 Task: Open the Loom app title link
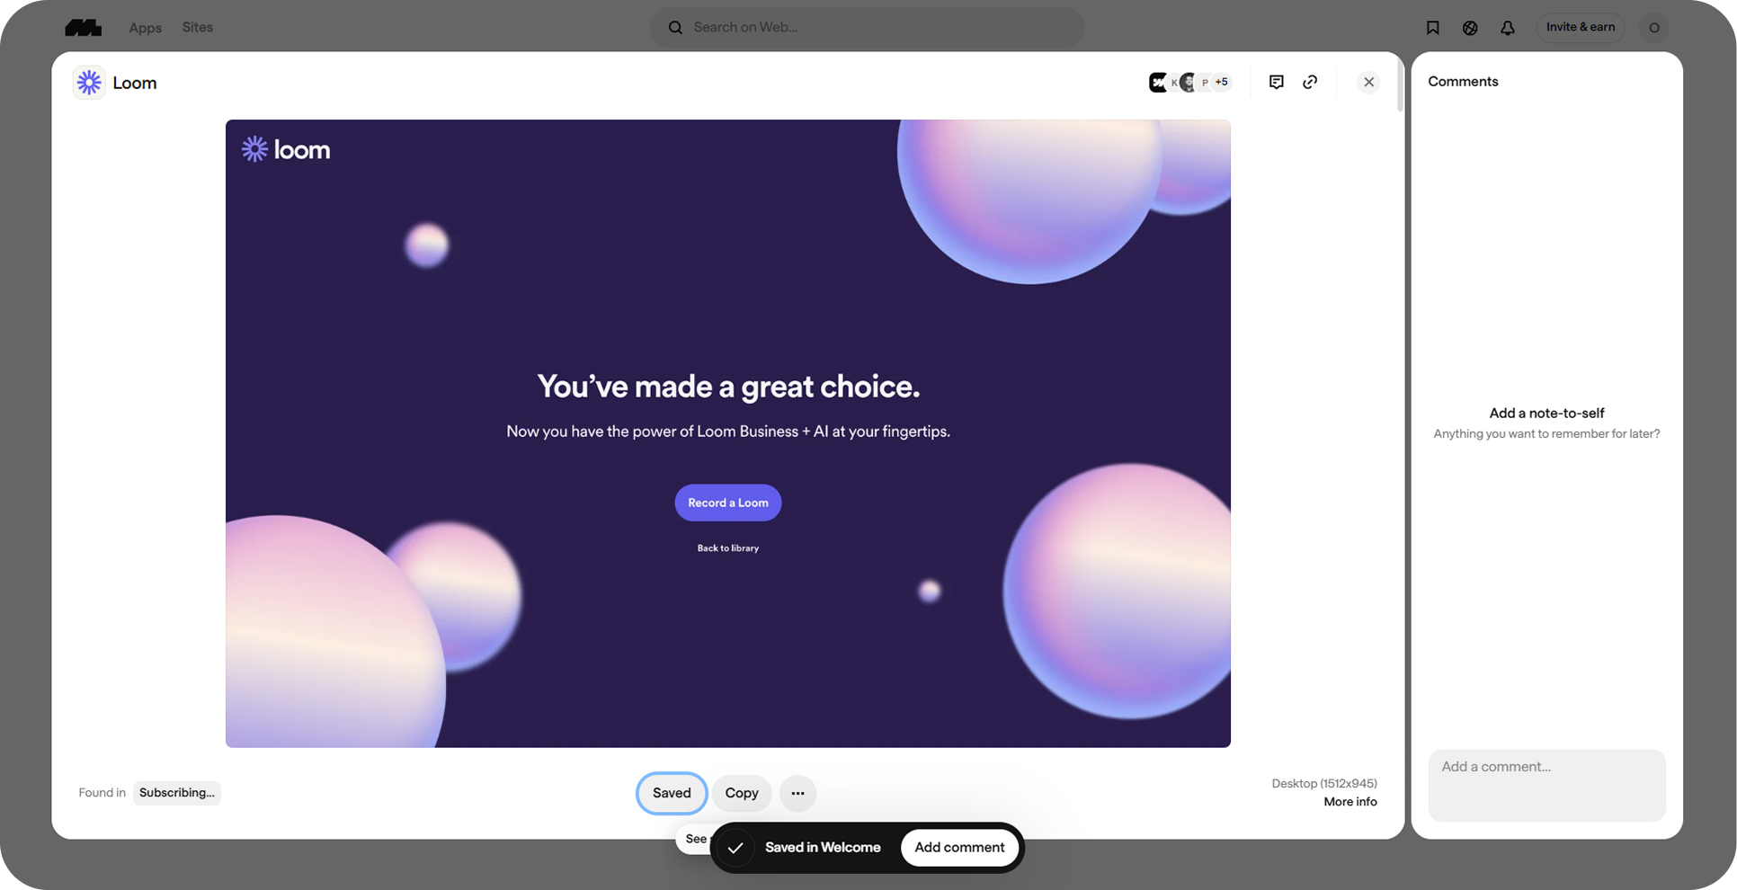pos(135,83)
